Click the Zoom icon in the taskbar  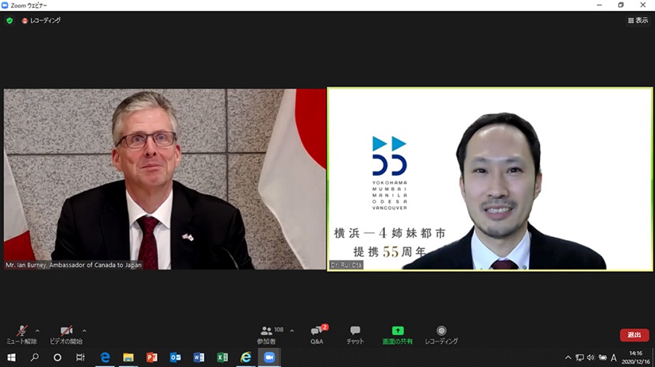point(269,358)
